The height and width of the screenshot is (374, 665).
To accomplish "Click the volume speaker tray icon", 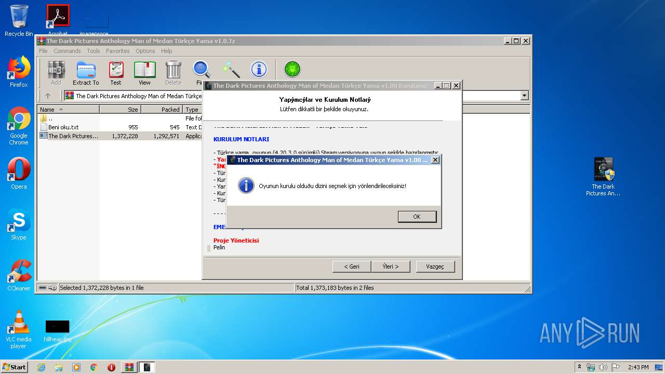I will pos(603,367).
